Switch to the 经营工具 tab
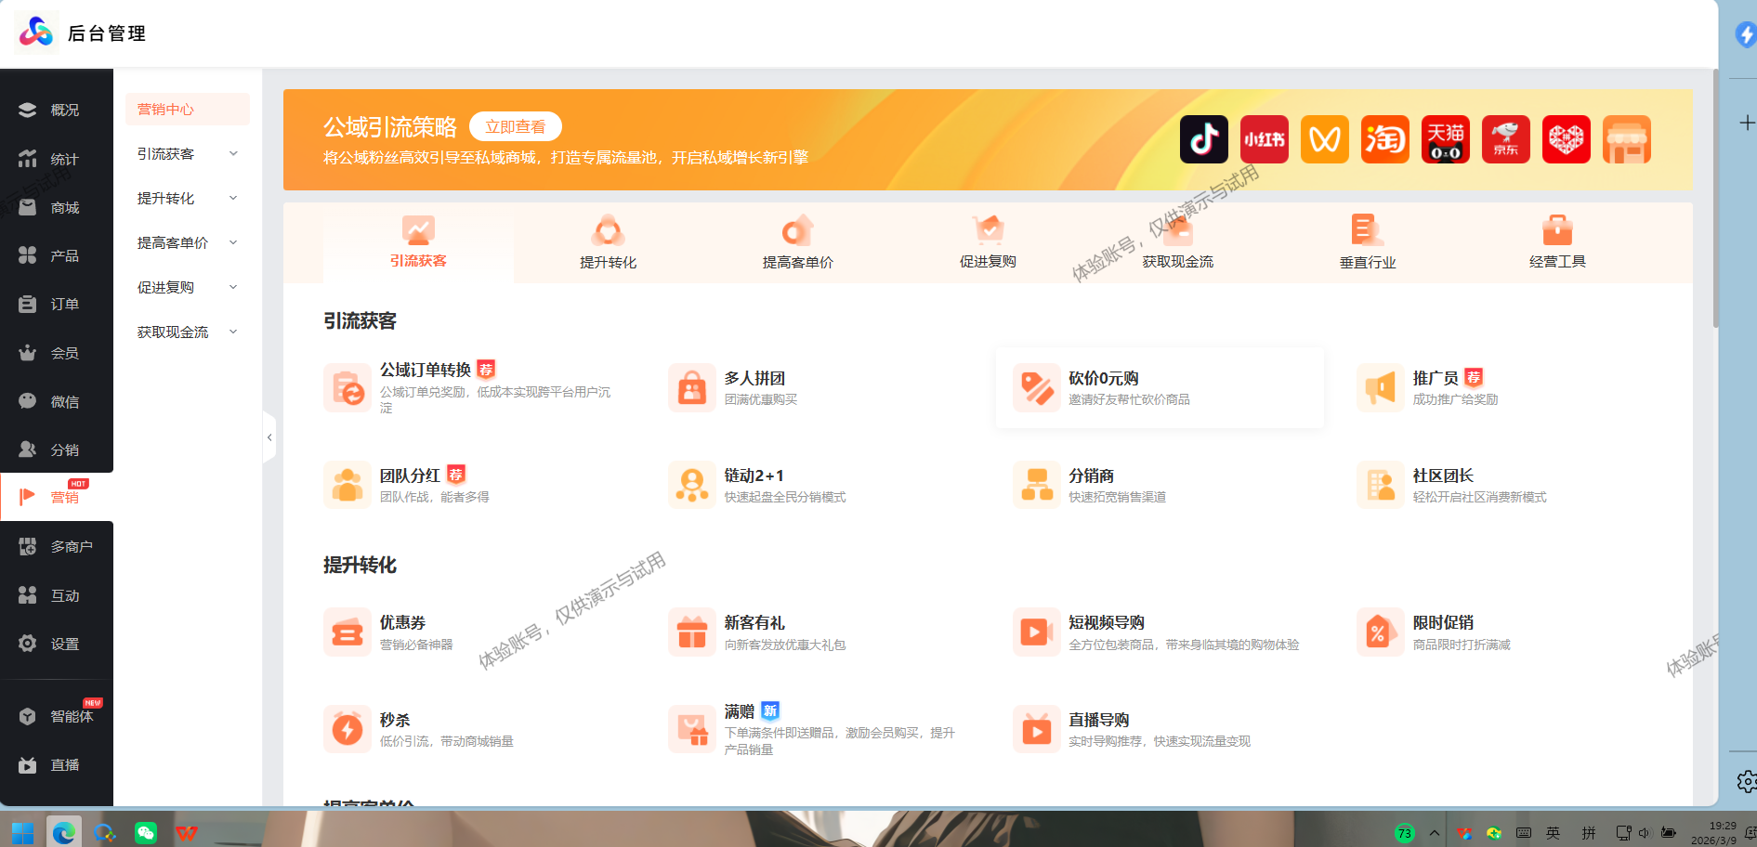1757x847 pixels. (x=1557, y=243)
